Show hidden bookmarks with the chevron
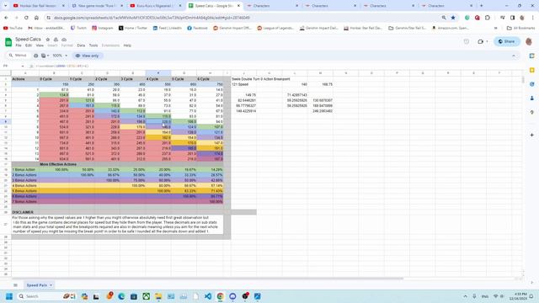Image resolution: width=539 pixels, height=303 pixels. point(495,28)
